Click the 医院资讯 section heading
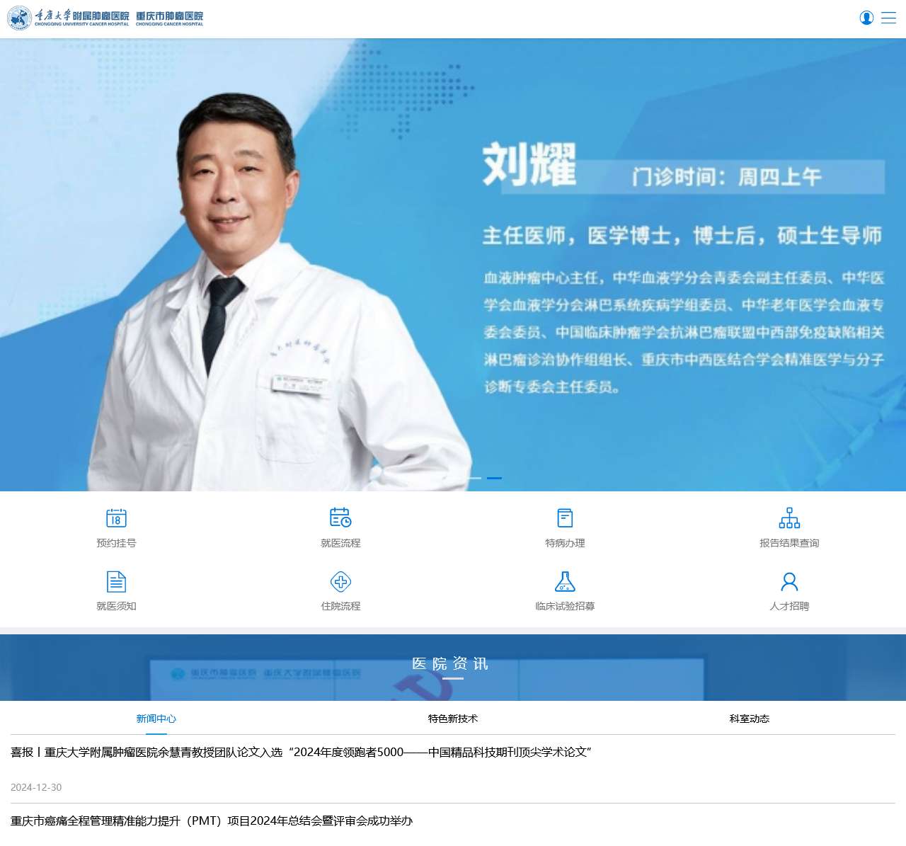906x846 pixels. click(450, 663)
